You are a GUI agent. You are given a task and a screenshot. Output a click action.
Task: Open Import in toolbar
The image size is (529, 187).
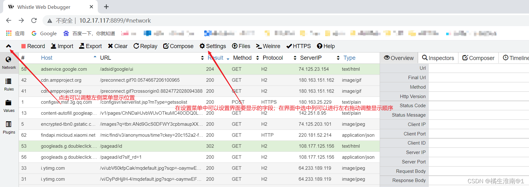click(62, 46)
